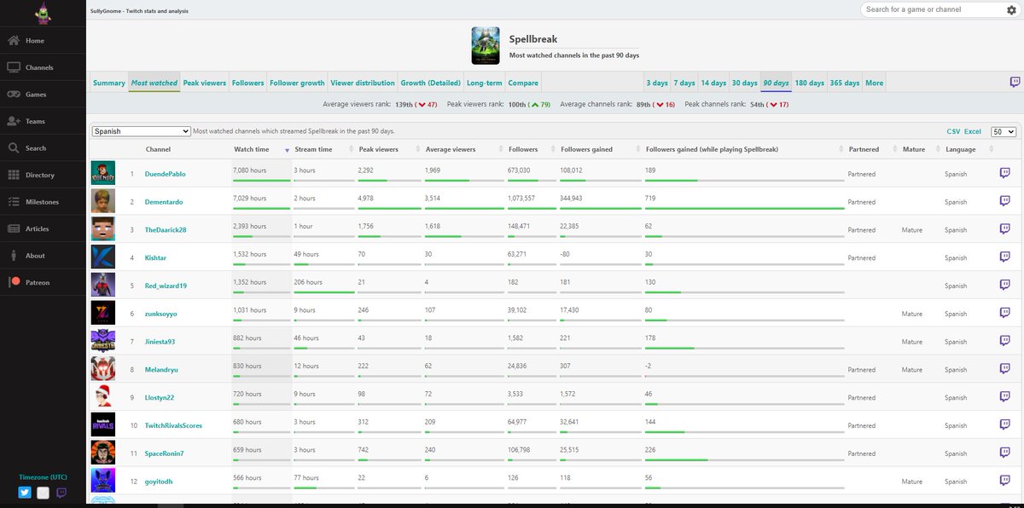Screen dimensions: 1024x508
Task: Click Kishtar's avatar thumbnail
Action: click(102, 257)
